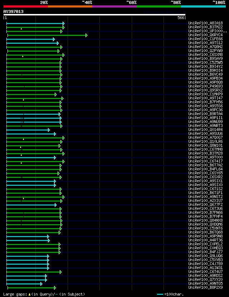The height and width of the screenshot is (297, 229).
Task: Select the UniRef100_C1MKP9 label
Action: (x=205, y=94)
